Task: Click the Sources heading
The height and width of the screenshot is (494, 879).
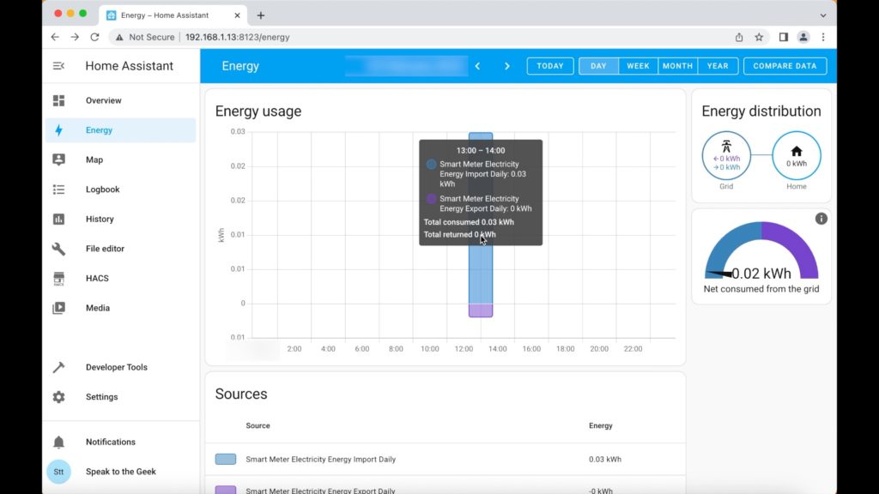Action: [241, 394]
